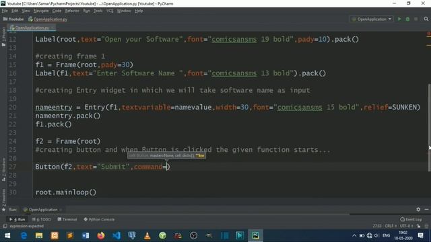Open the Help menu
The width and height of the screenshot is (431, 242).
tap(139, 11)
